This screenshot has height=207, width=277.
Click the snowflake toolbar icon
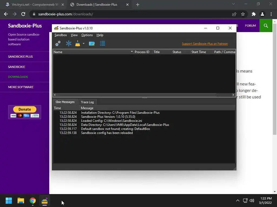[x=68, y=43]
